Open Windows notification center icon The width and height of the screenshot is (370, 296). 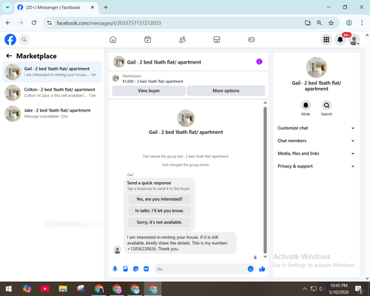pyautogui.click(x=359, y=289)
